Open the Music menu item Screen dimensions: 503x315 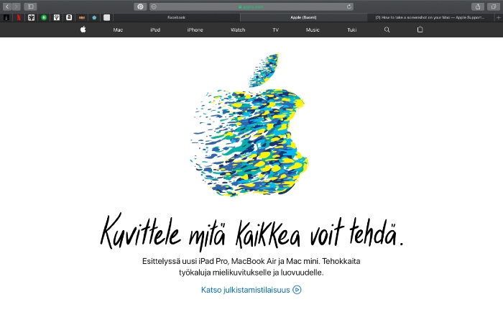[x=313, y=30]
